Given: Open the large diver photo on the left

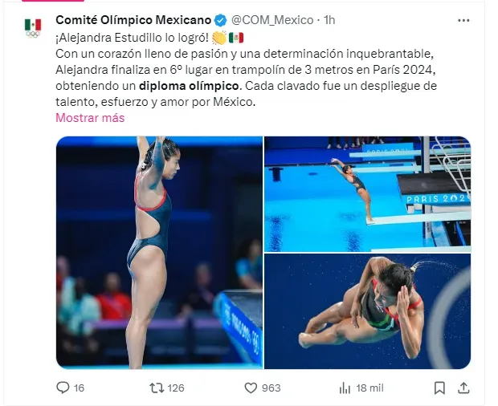Looking at the screenshot, I should point(159,253).
